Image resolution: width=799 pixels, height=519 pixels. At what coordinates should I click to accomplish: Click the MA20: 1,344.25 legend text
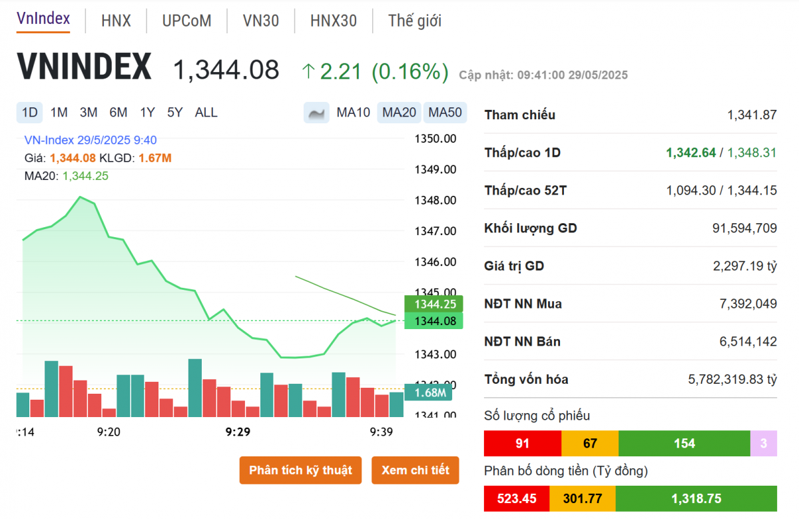coord(66,176)
